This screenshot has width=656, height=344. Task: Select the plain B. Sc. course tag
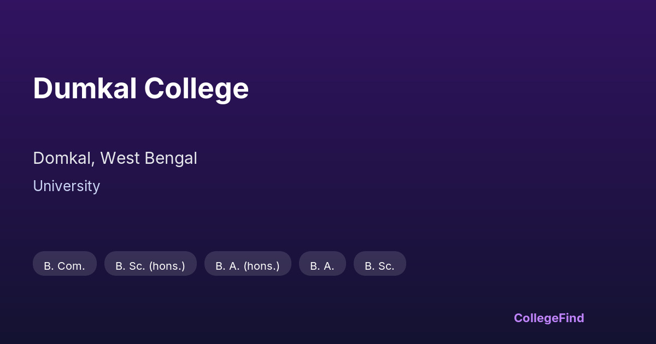point(379,266)
